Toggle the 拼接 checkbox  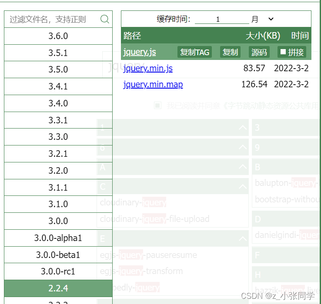283,52
